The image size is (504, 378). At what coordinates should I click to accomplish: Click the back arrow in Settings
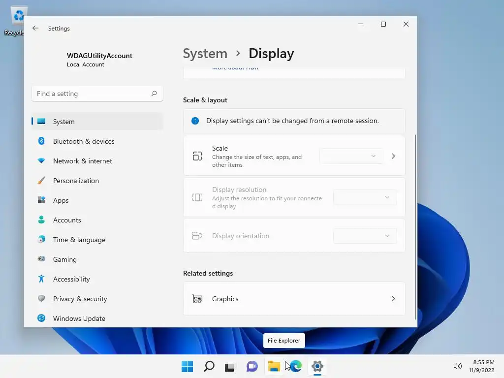pos(35,28)
